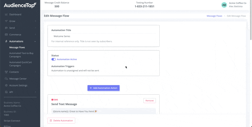Click trash icon in Delete Automation
The width and height of the screenshot is (252, 127).
pos(51,121)
